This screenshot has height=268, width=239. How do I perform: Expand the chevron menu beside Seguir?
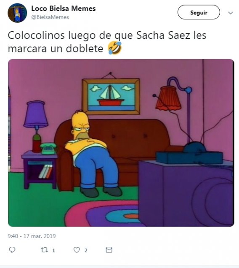pyautogui.click(x=231, y=13)
